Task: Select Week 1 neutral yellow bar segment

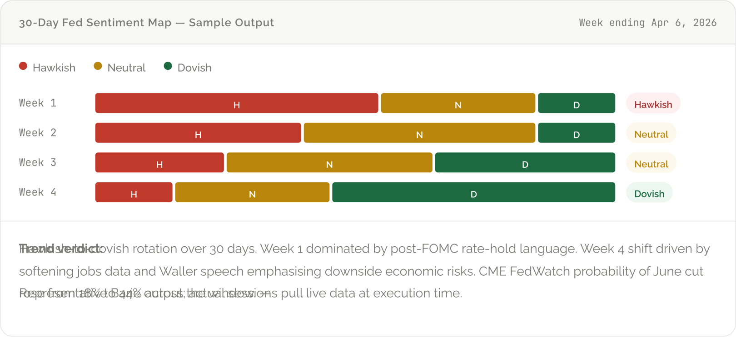Action: [458, 103]
